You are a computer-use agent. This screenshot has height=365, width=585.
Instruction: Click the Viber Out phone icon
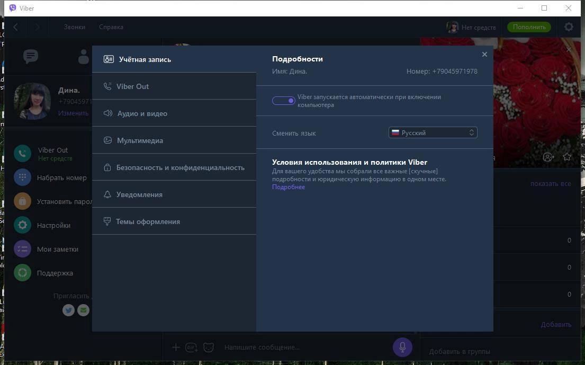point(22,154)
